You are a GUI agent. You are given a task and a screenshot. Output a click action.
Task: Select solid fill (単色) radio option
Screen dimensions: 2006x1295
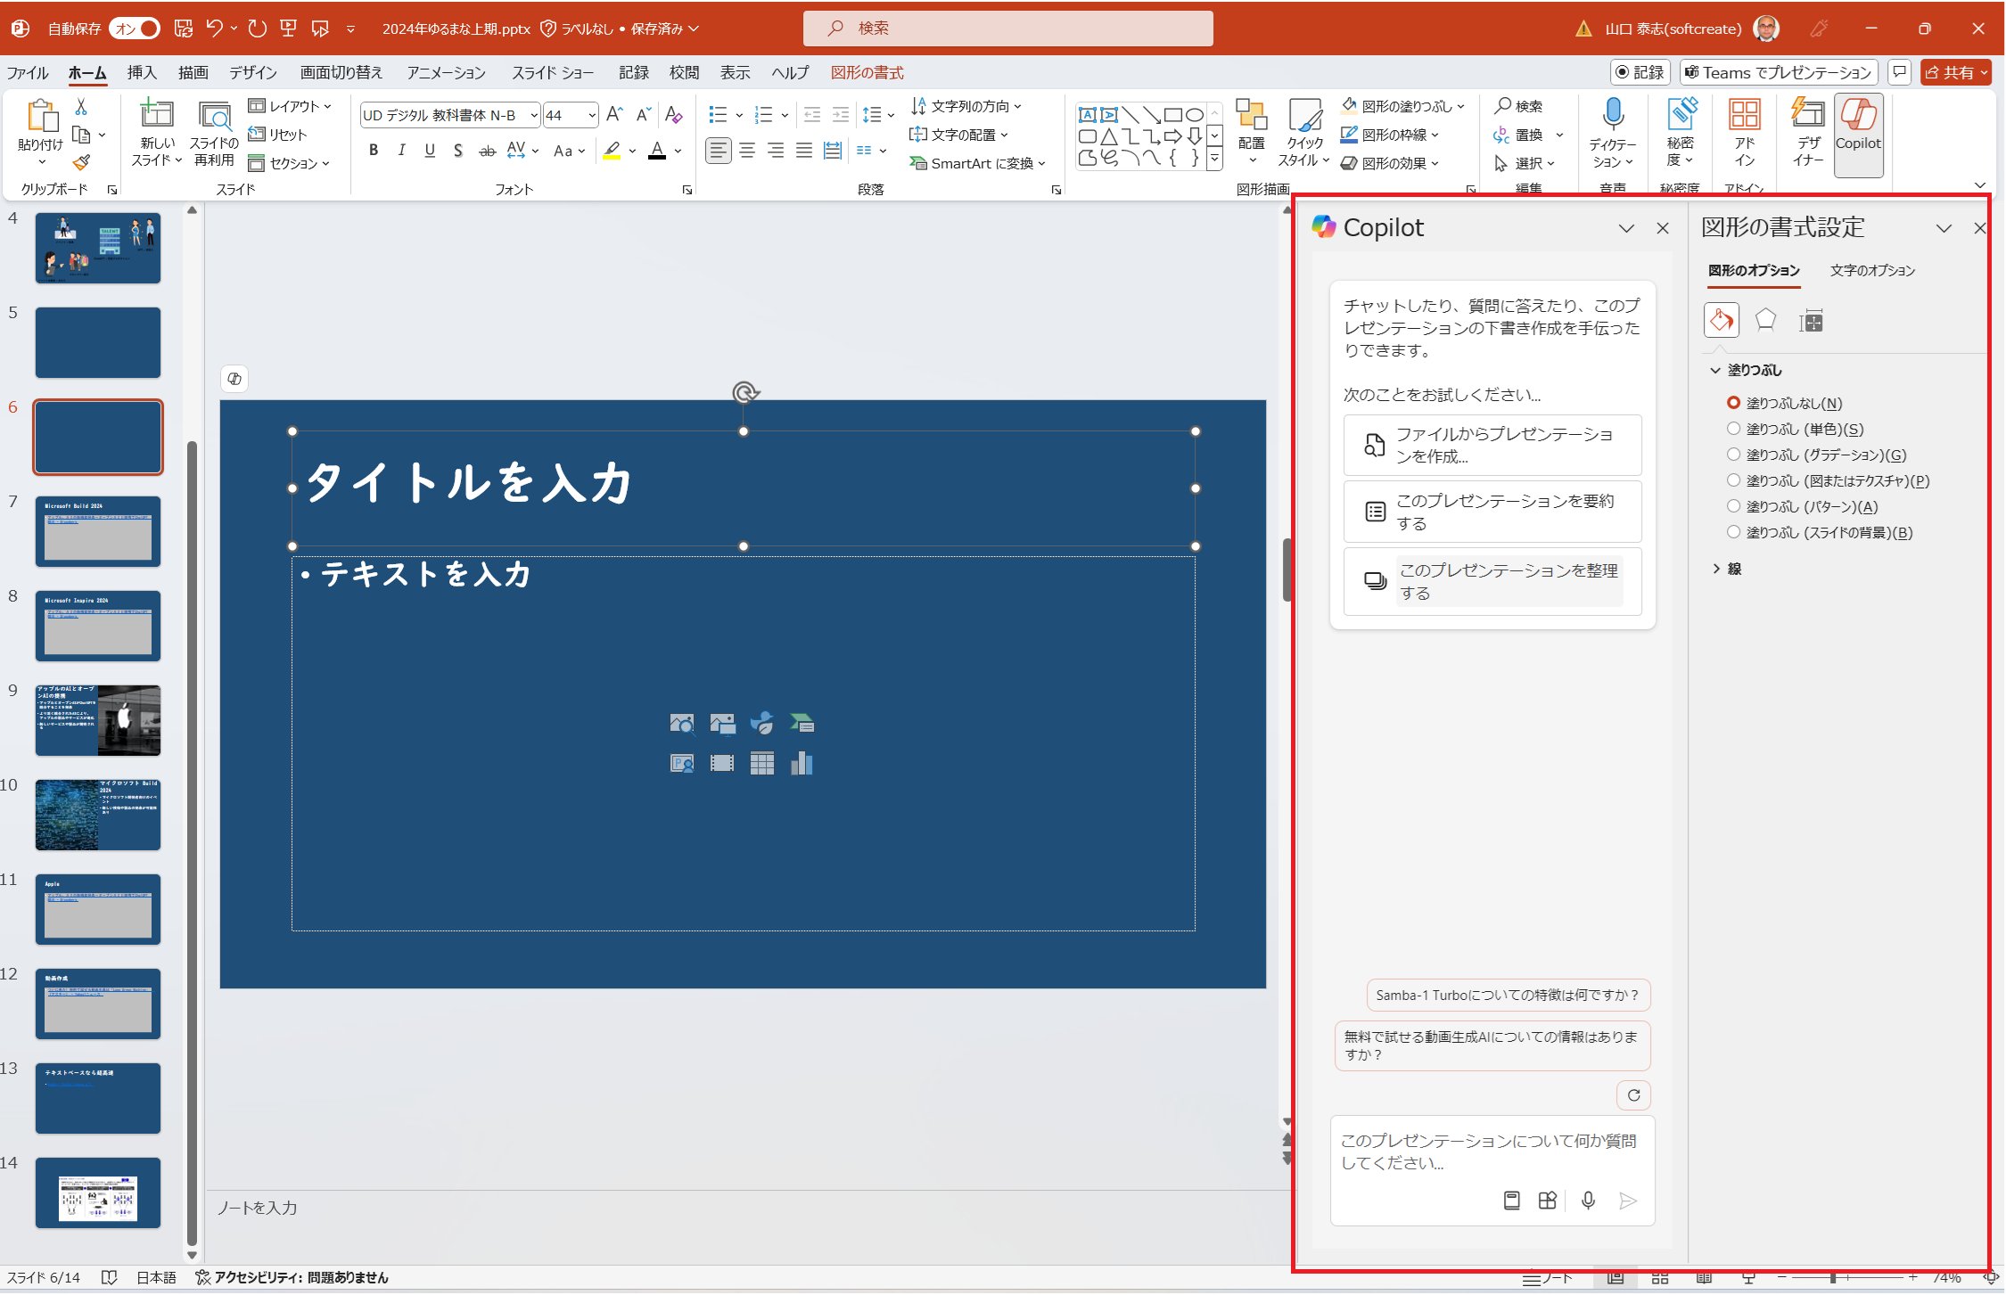point(1733,429)
